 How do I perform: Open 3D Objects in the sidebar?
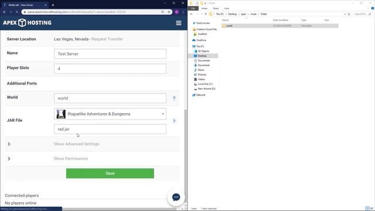(203, 51)
